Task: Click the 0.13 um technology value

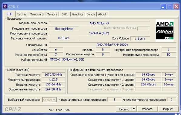Action: point(64,38)
